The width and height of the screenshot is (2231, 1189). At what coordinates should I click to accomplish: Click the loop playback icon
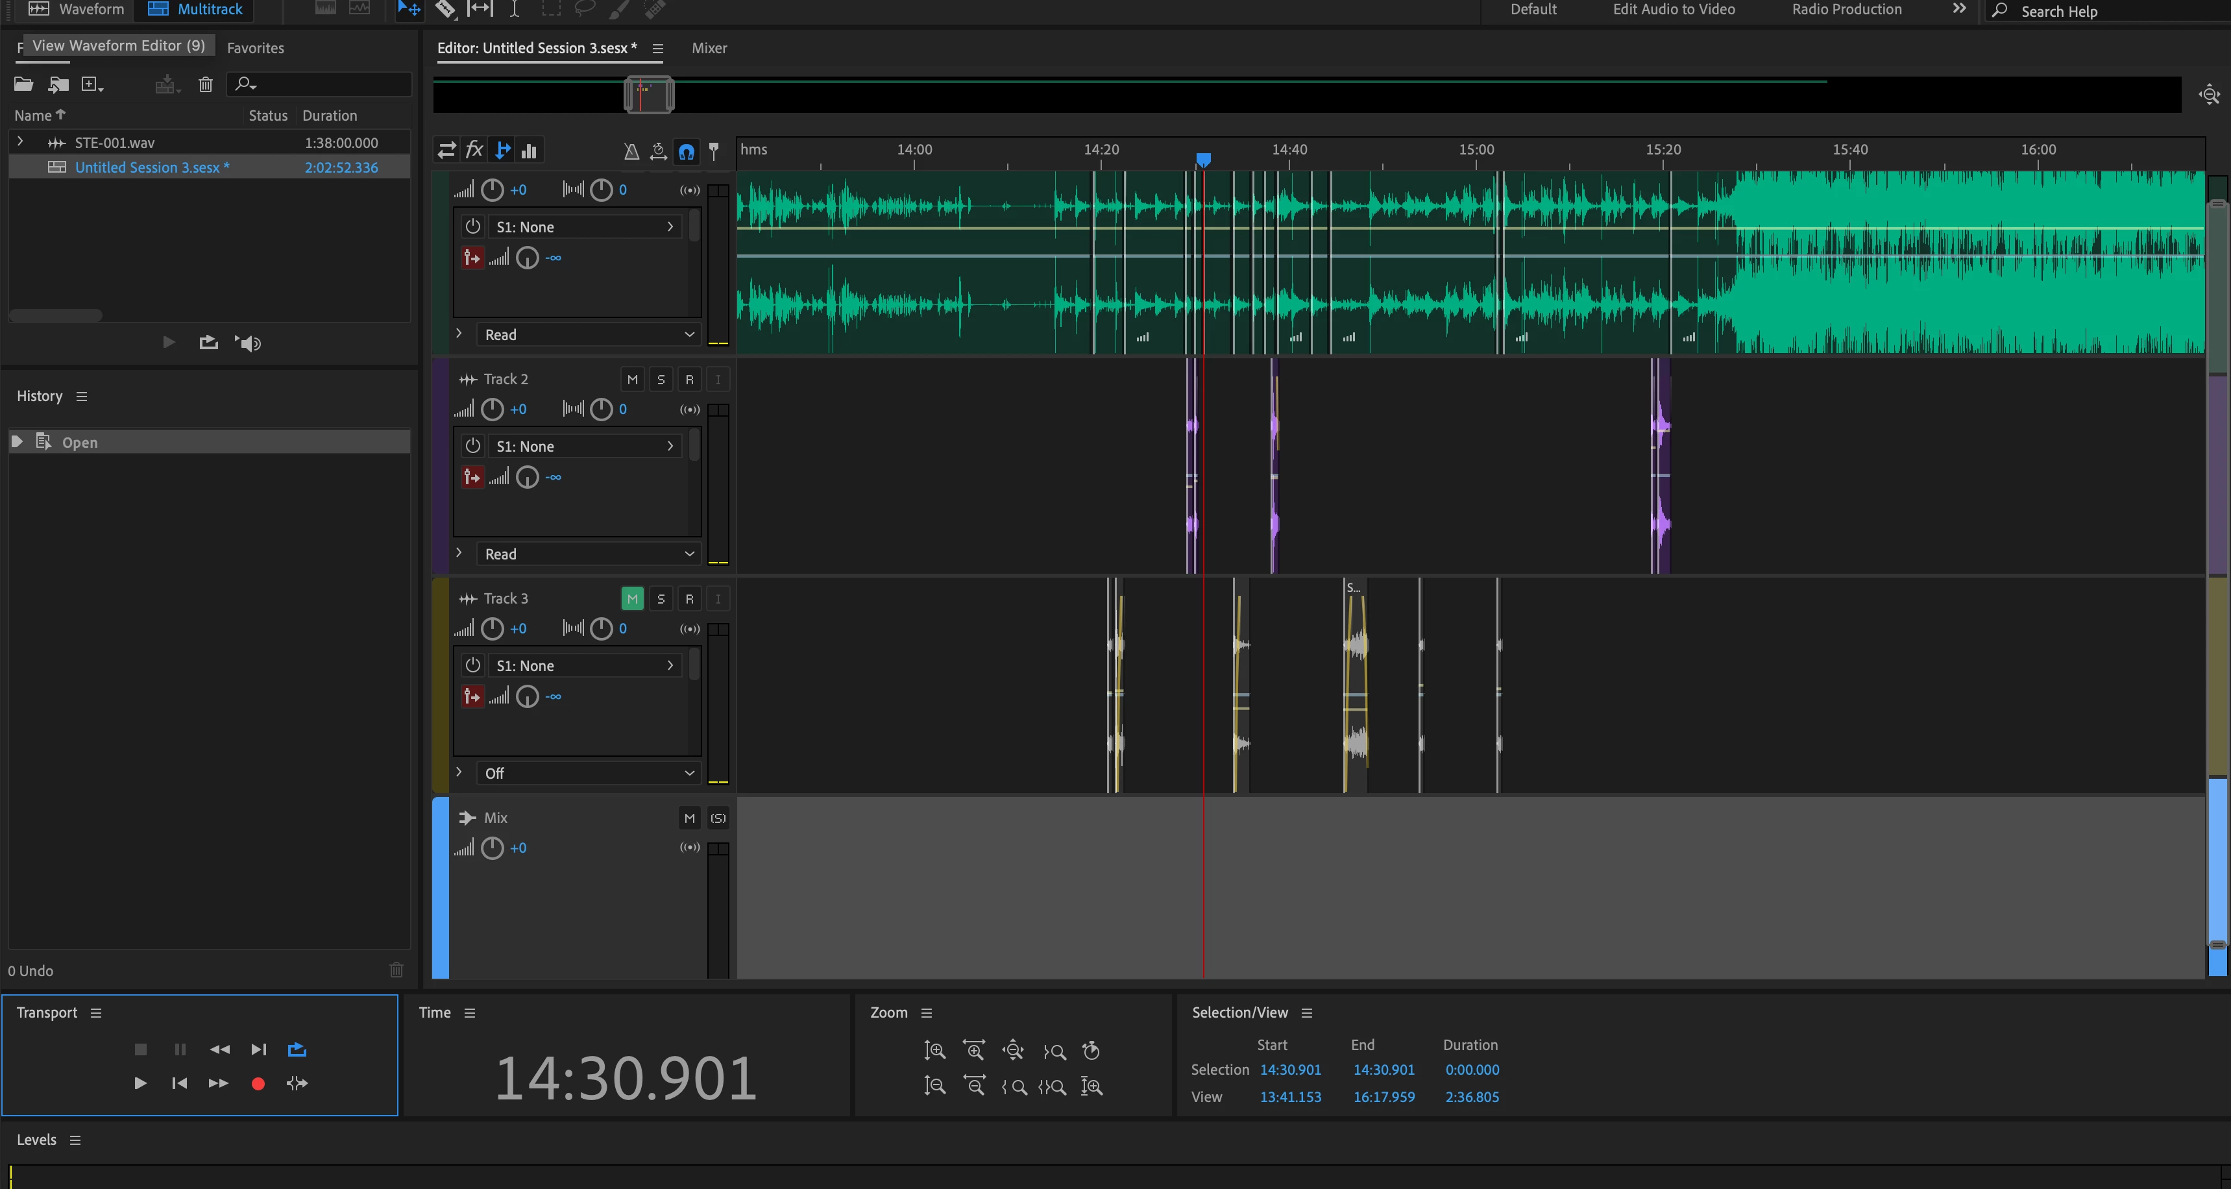tap(297, 1049)
